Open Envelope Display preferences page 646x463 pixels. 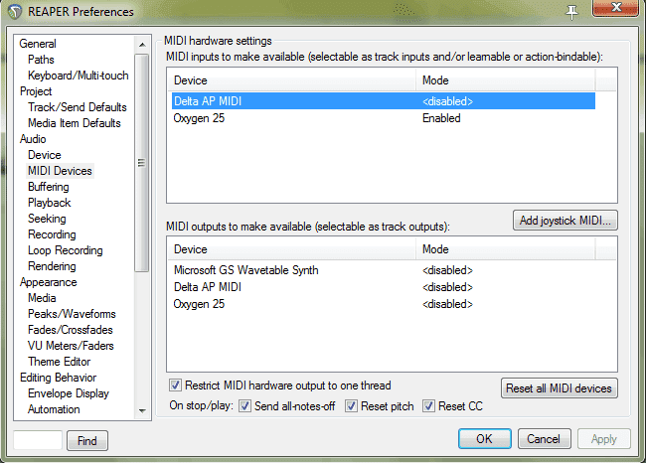(x=68, y=393)
